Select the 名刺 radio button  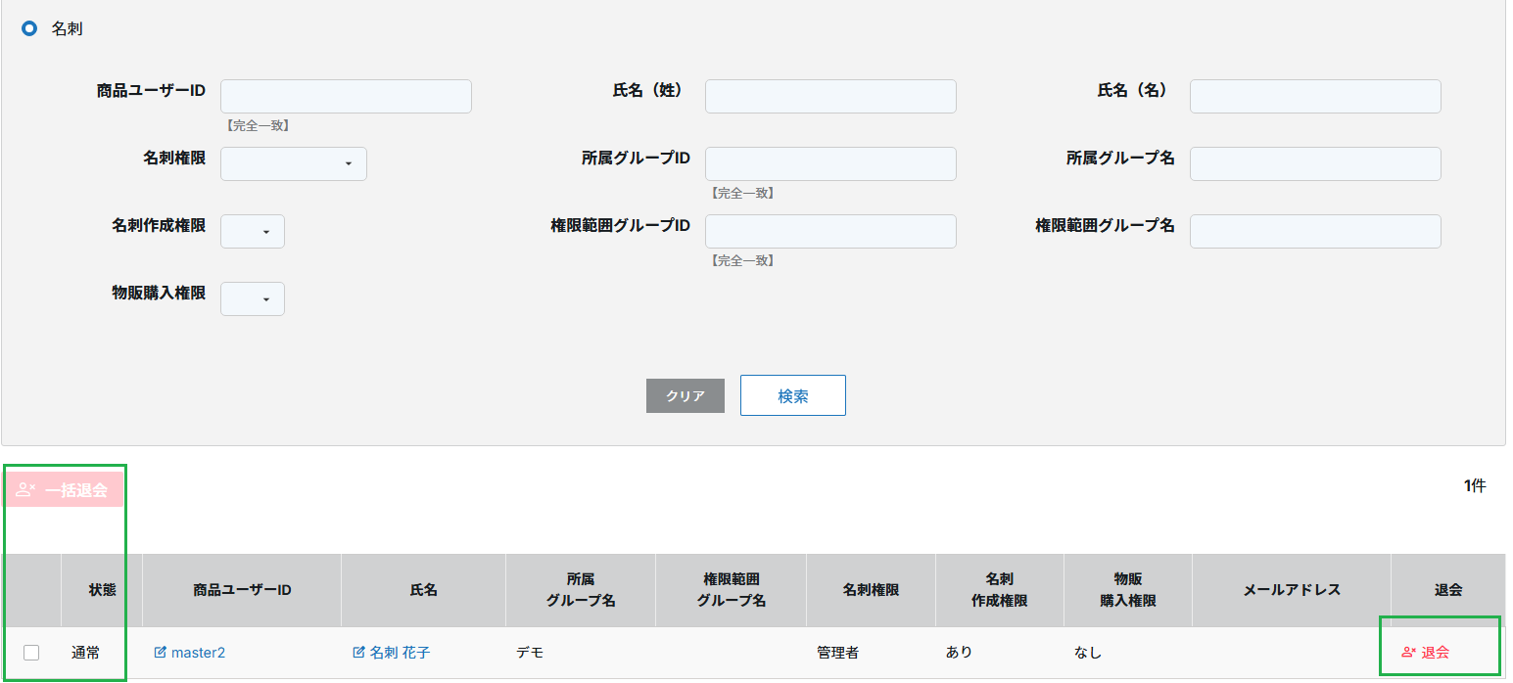(x=29, y=29)
